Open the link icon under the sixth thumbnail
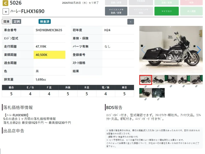This screenshot has width=205, height=154. click(146, 99)
